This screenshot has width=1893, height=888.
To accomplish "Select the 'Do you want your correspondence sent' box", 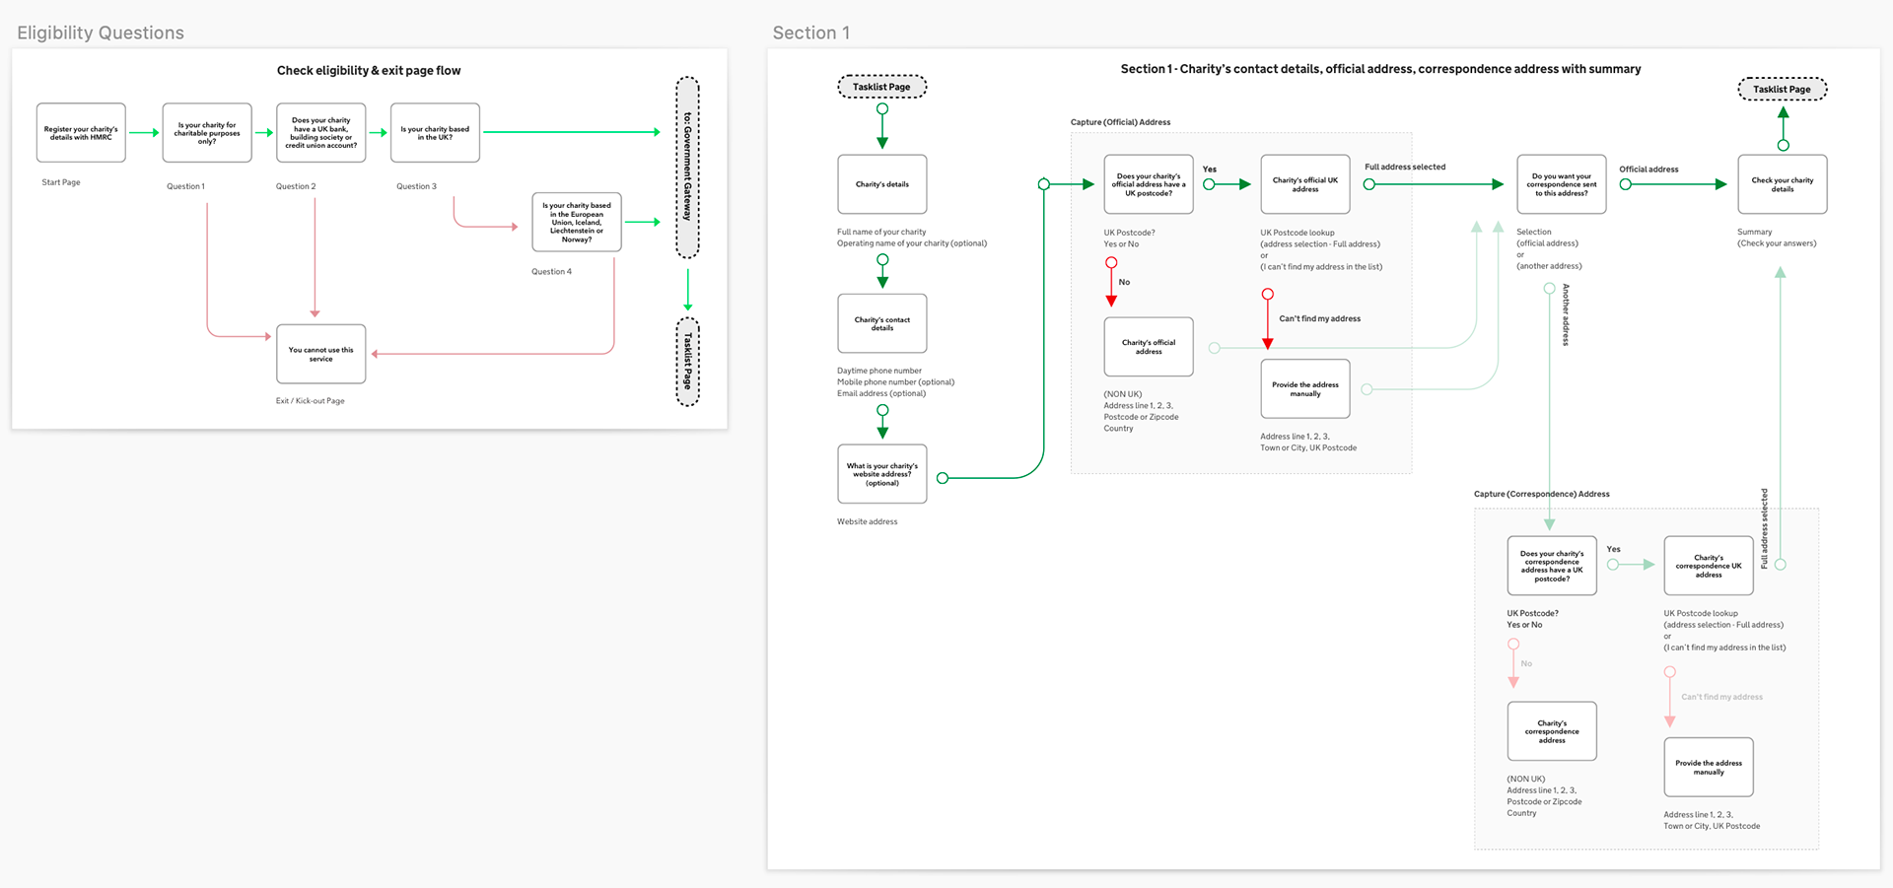I will pos(1562,184).
